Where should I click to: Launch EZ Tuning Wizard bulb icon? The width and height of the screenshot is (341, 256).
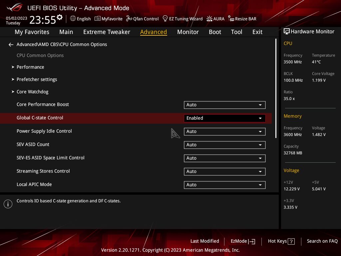165,18
